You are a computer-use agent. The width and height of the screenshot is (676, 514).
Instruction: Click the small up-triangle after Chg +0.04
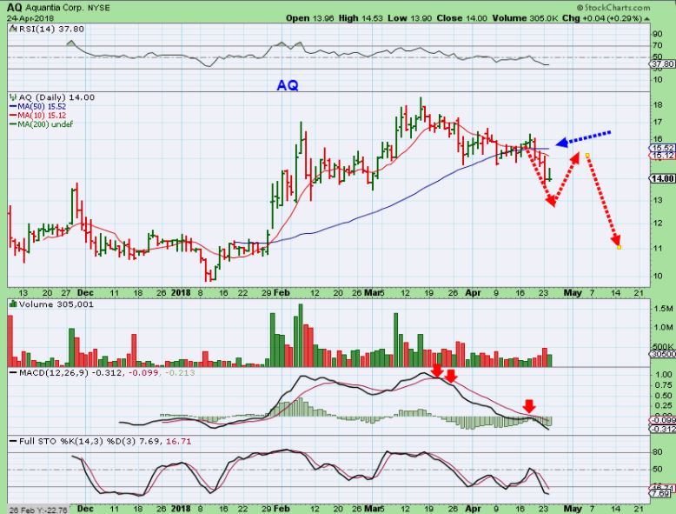click(x=647, y=19)
